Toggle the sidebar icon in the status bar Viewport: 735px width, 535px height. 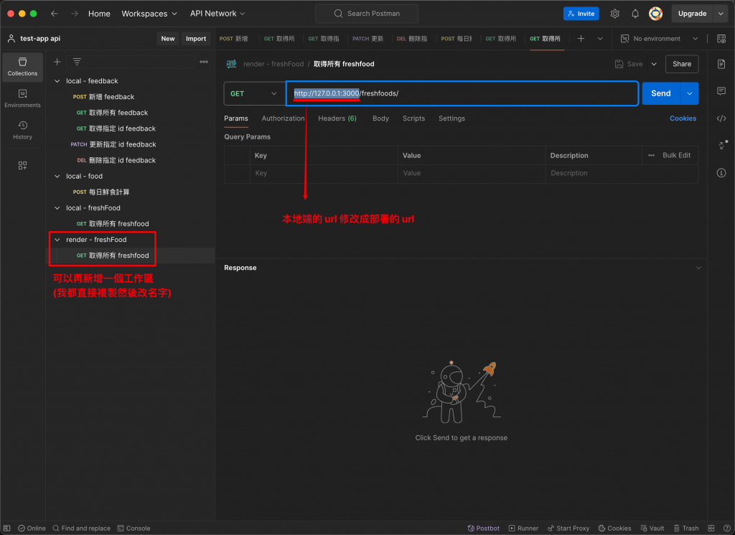pyautogui.click(x=7, y=528)
